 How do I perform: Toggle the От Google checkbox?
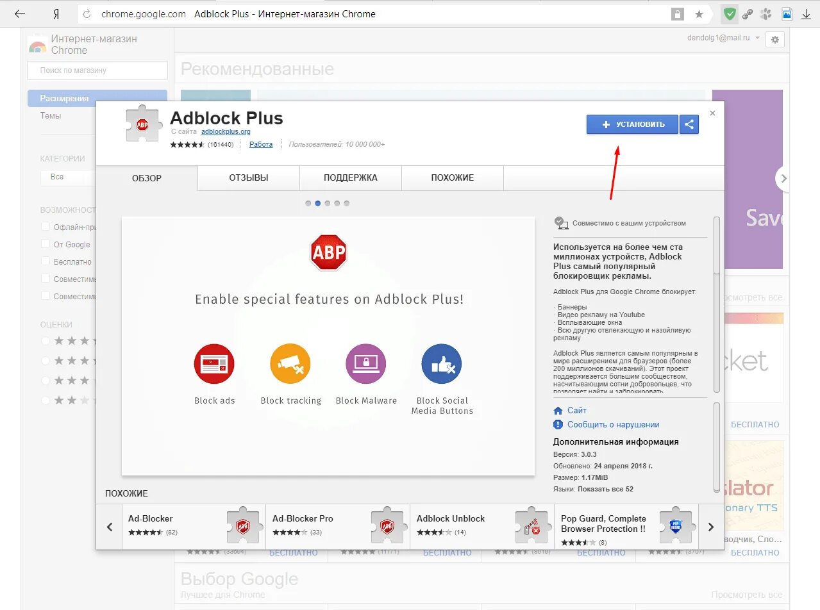(46, 243)
